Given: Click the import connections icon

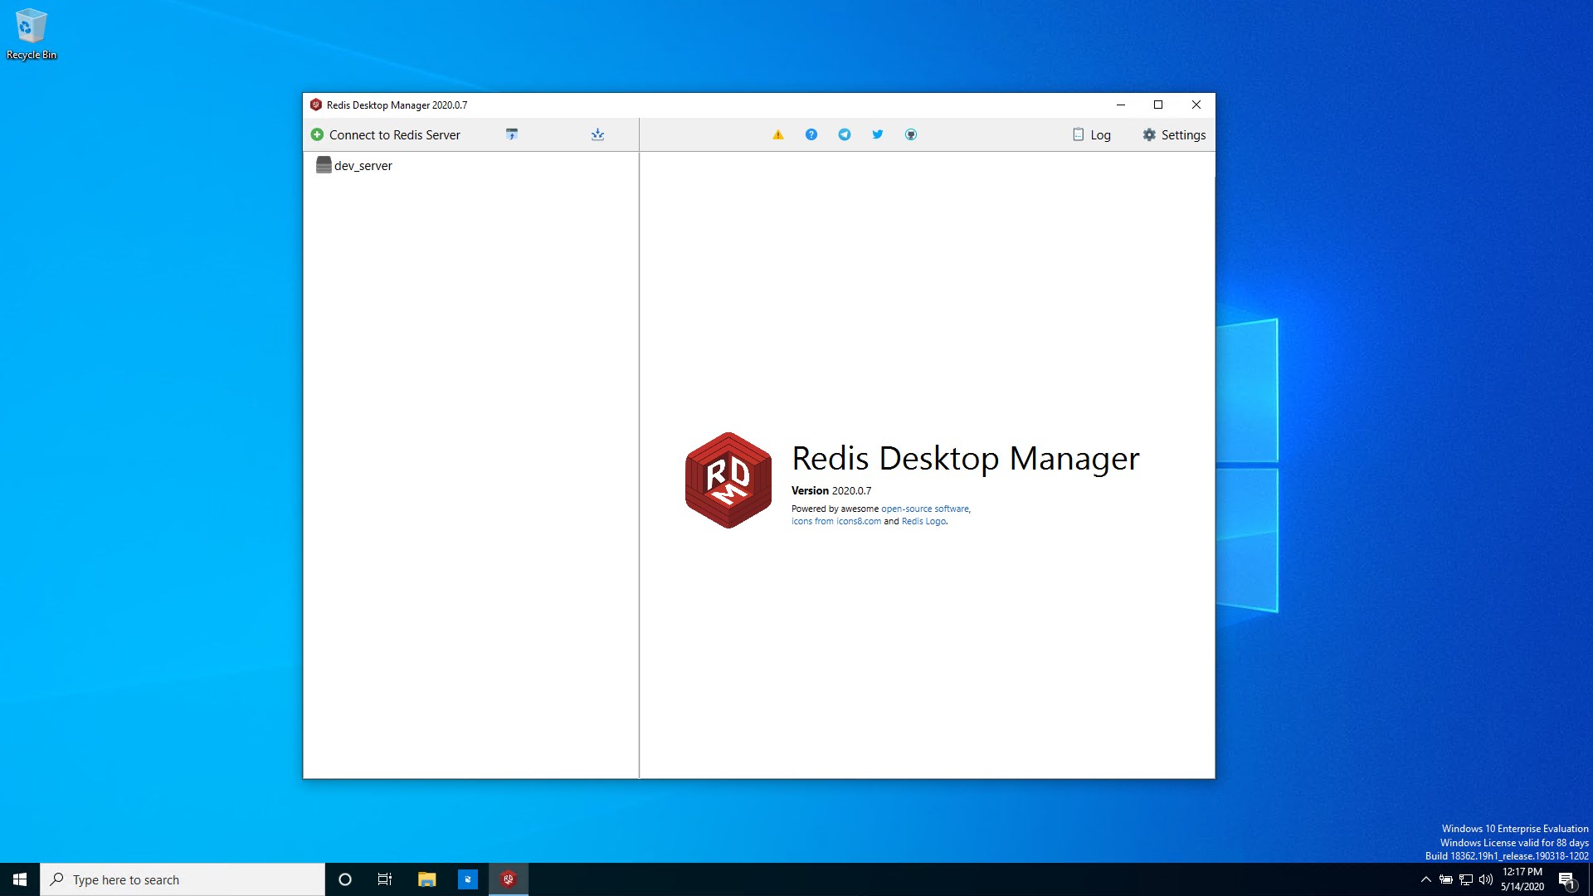Looking at the screenshot, I should click(512, 134).
